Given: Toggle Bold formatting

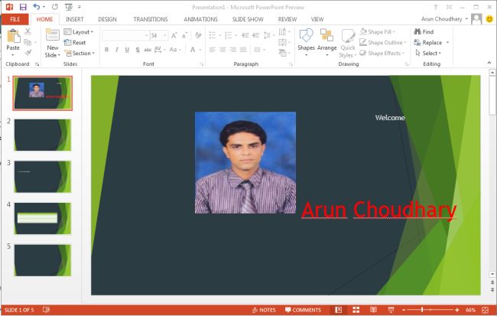Looking at the screenshot, I should tap(106, 50).
